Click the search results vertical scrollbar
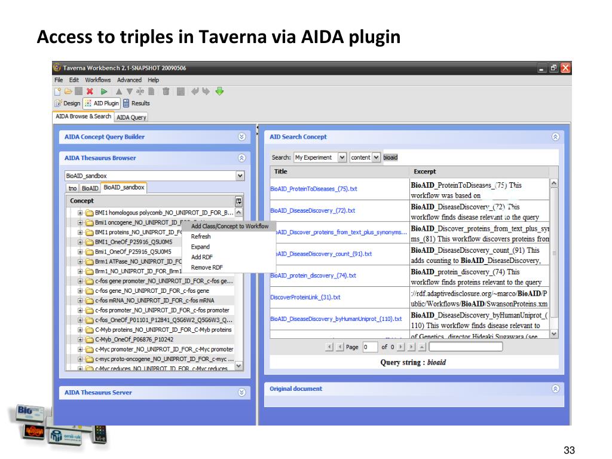The image size is (612, 459). (554, 258)
